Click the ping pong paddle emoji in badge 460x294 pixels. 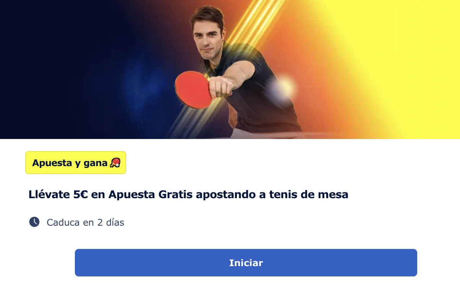pos(115,163)
